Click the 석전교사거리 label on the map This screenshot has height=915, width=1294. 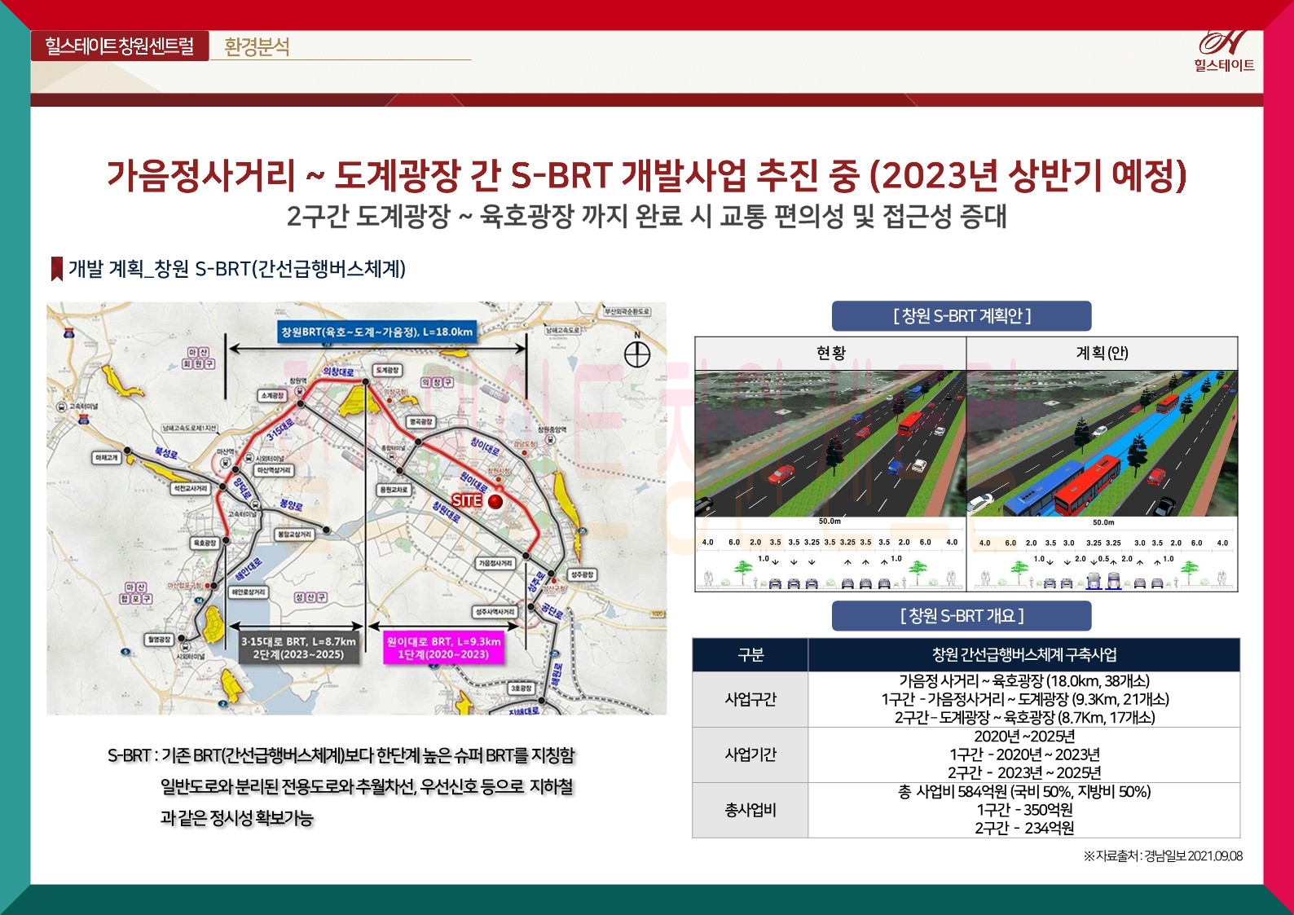tap(191, 488)
